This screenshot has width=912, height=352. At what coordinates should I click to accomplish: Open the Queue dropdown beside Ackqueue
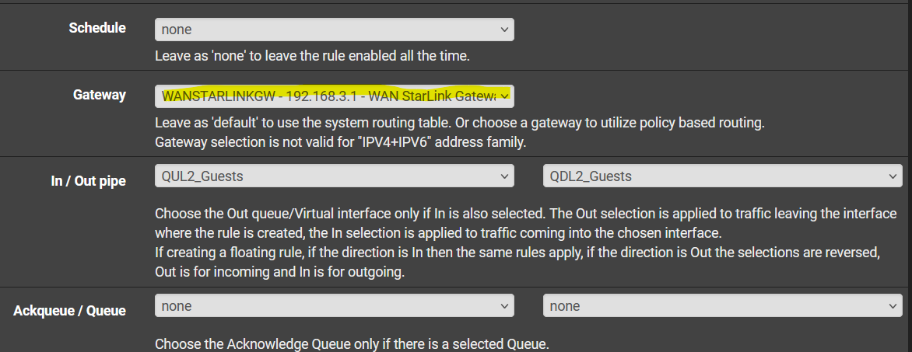[x=722, y=305]
